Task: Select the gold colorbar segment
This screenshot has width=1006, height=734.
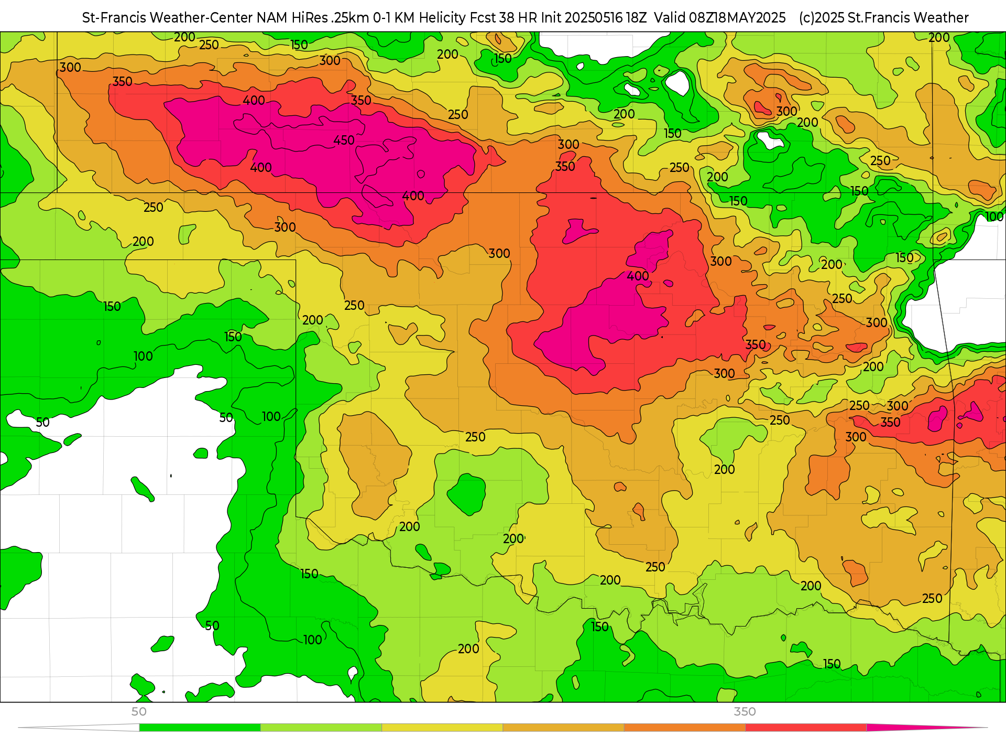Action: point(563,727)
